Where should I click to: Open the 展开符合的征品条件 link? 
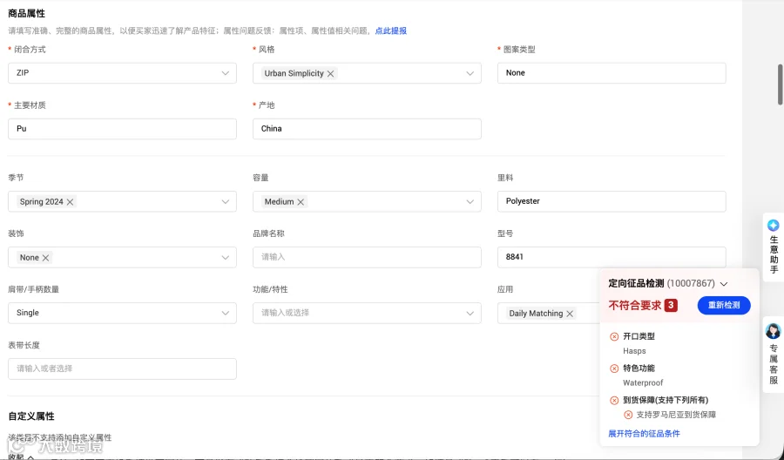click(644, 434)
